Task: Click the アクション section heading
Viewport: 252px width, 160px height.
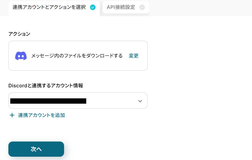Action: (19, 34)
